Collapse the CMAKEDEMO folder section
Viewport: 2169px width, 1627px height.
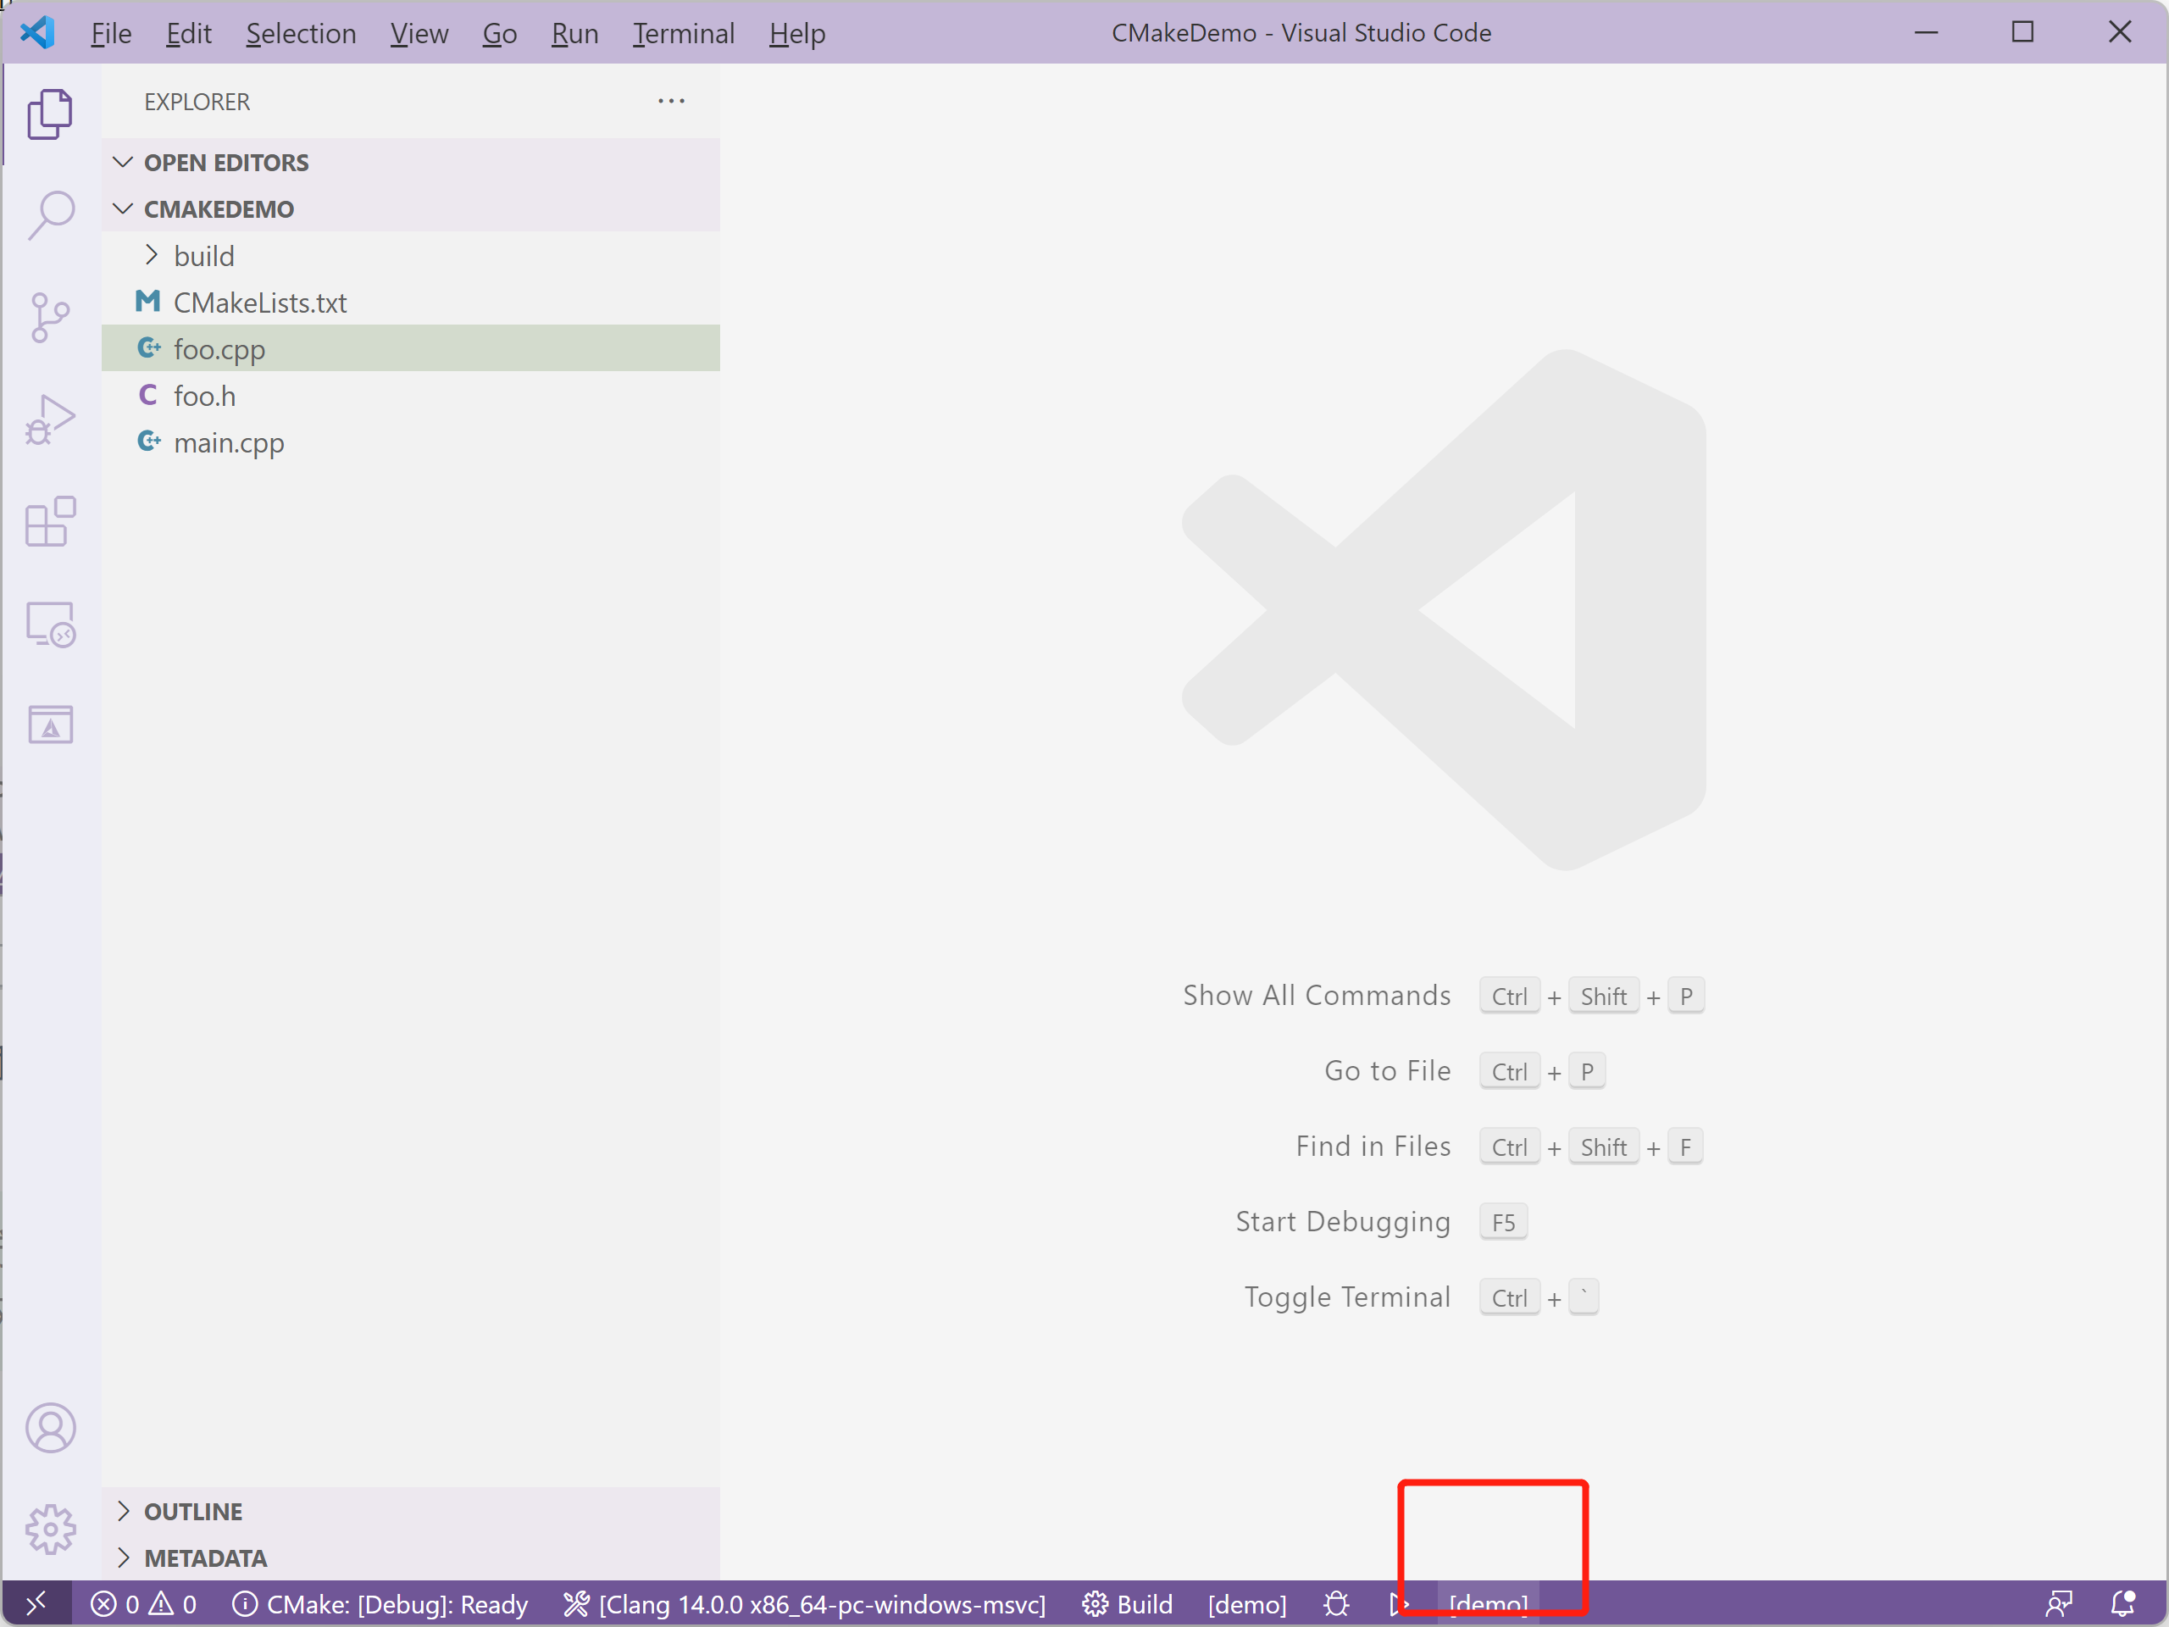point(411,209)
